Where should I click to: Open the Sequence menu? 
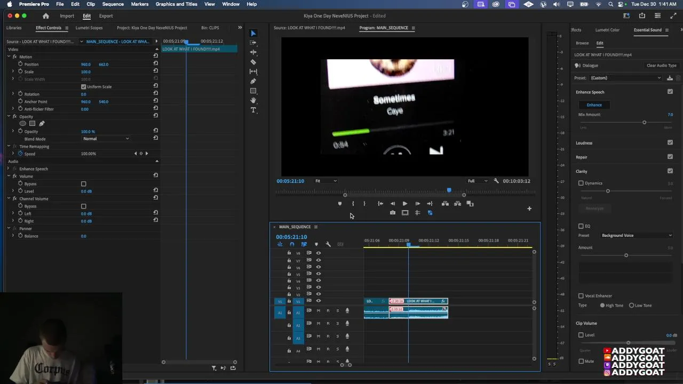point(113,4)
